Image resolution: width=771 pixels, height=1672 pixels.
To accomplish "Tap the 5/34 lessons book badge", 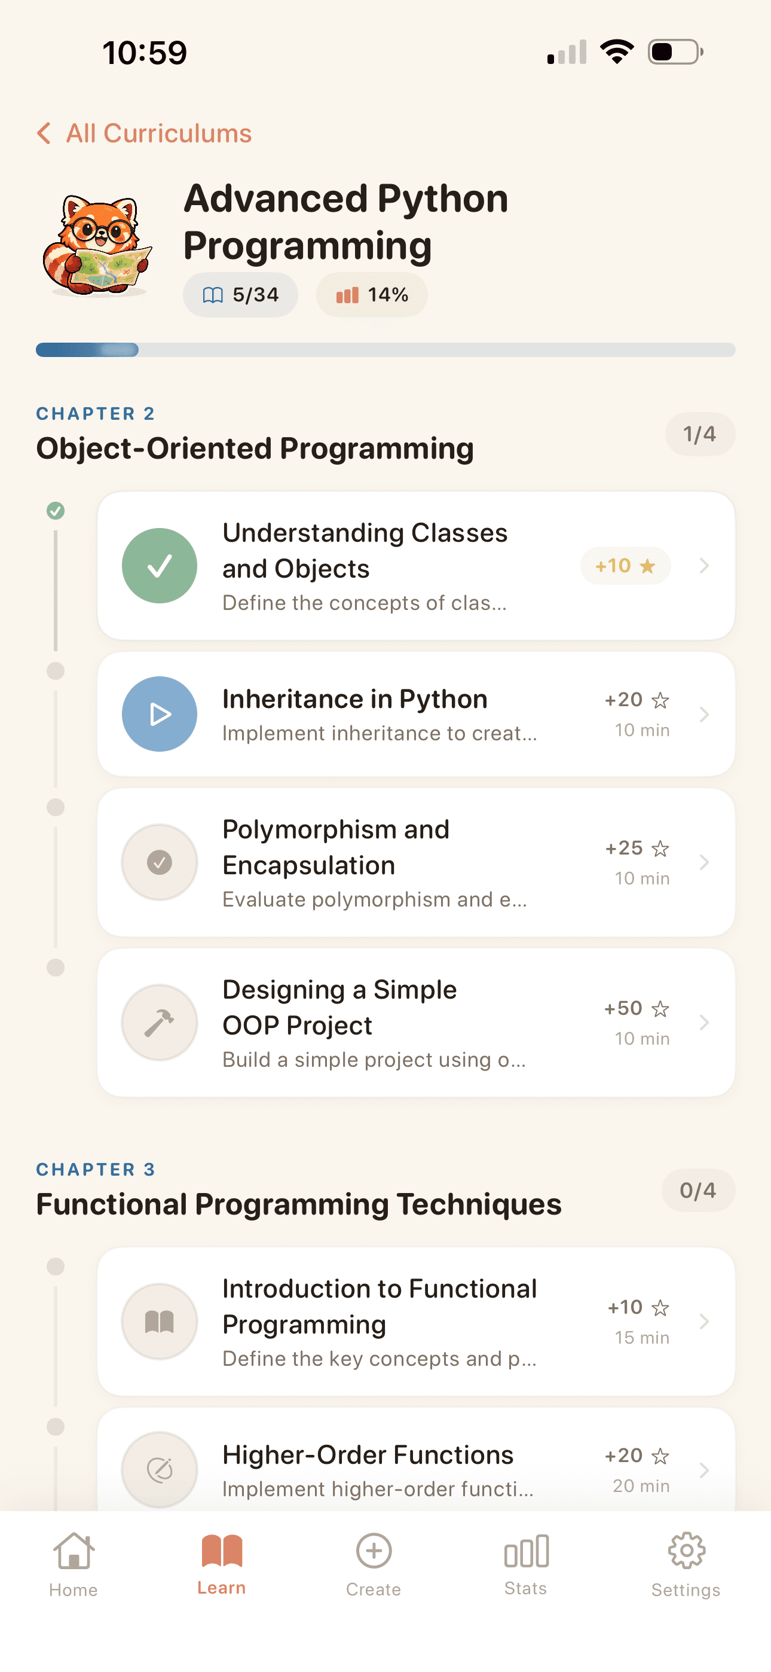I will 240,295.
